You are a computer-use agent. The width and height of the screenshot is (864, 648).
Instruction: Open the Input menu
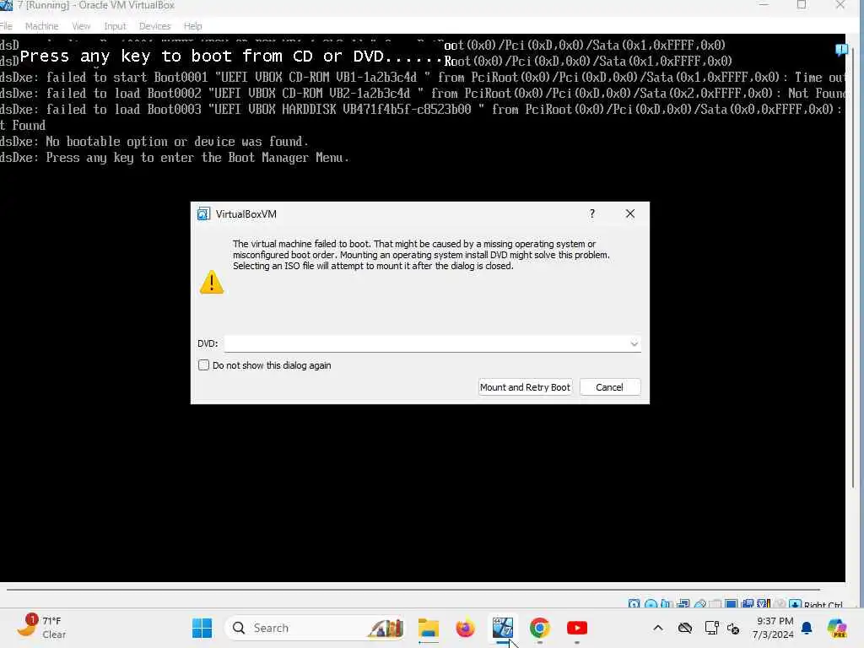pyautogui.click(x=115, y=26)
